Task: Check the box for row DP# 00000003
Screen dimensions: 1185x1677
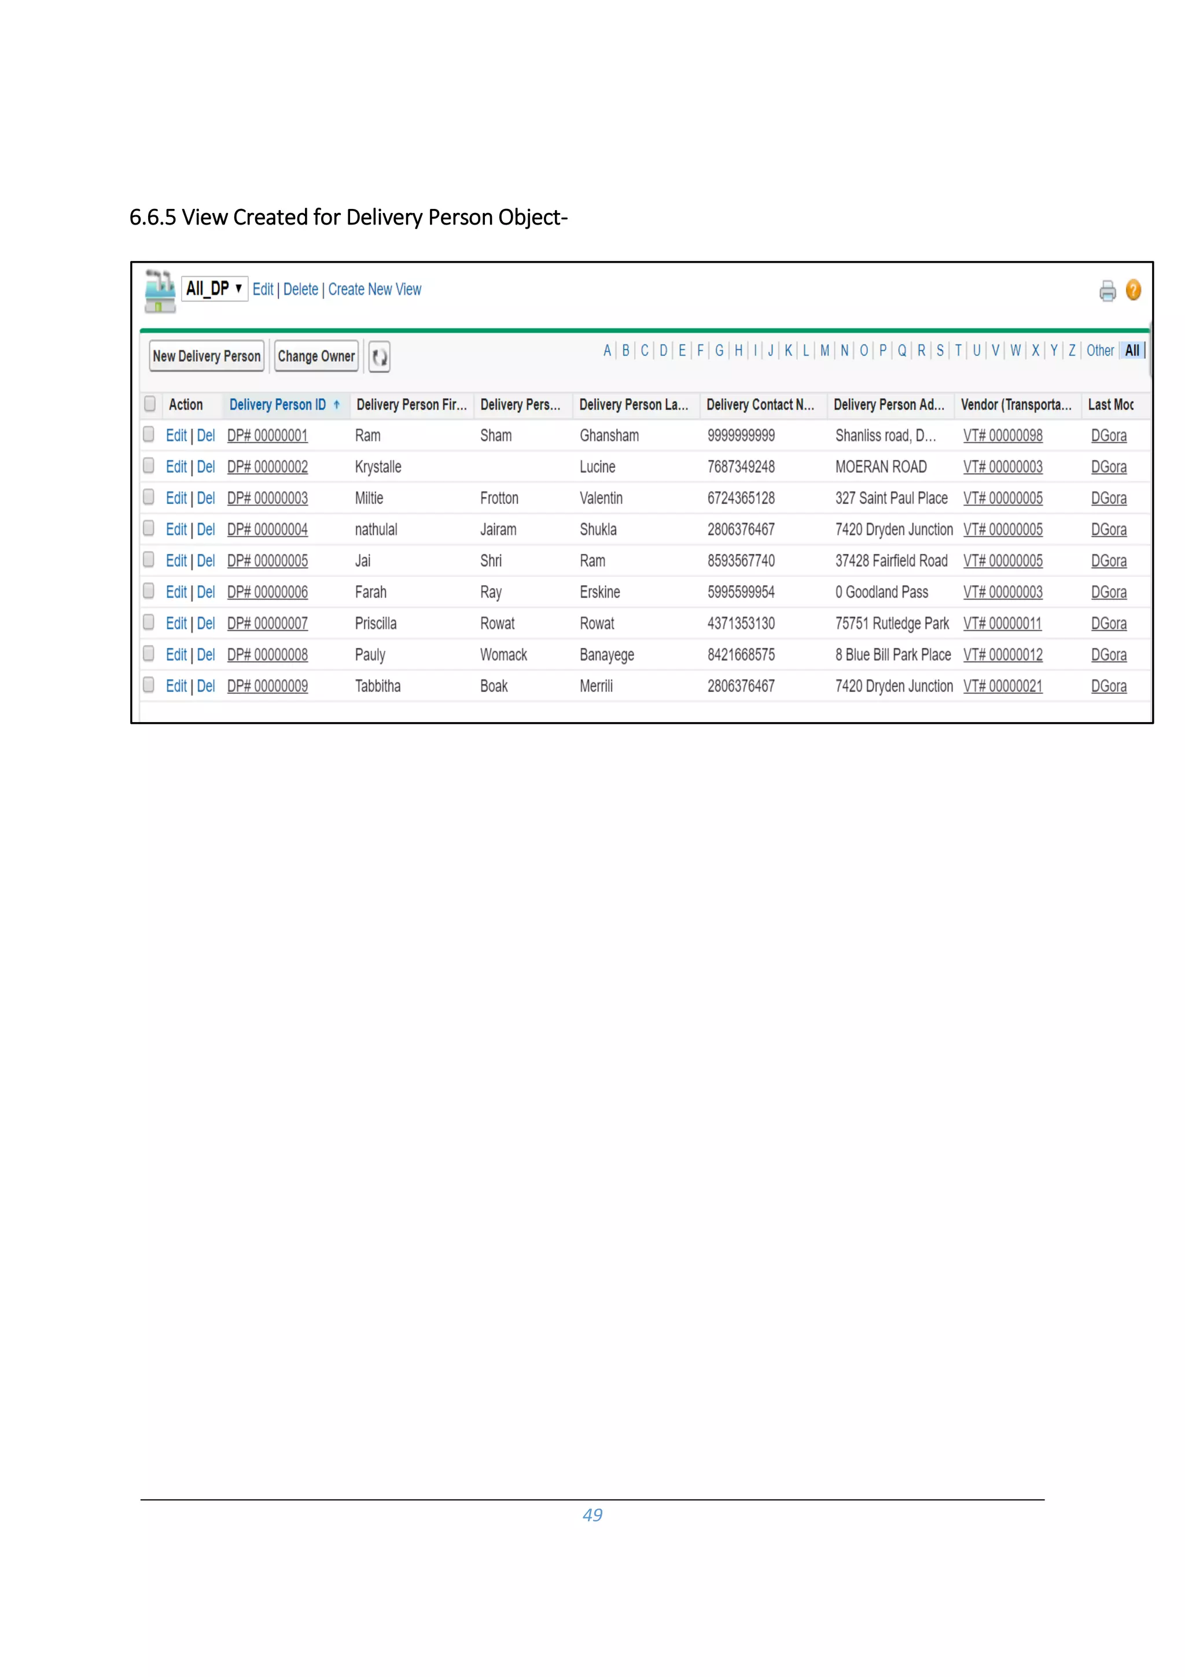Action: [x=149, y=498]
